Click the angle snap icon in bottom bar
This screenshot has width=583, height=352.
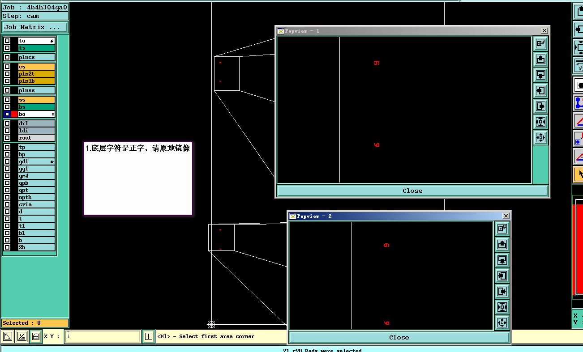click(21, 336)
